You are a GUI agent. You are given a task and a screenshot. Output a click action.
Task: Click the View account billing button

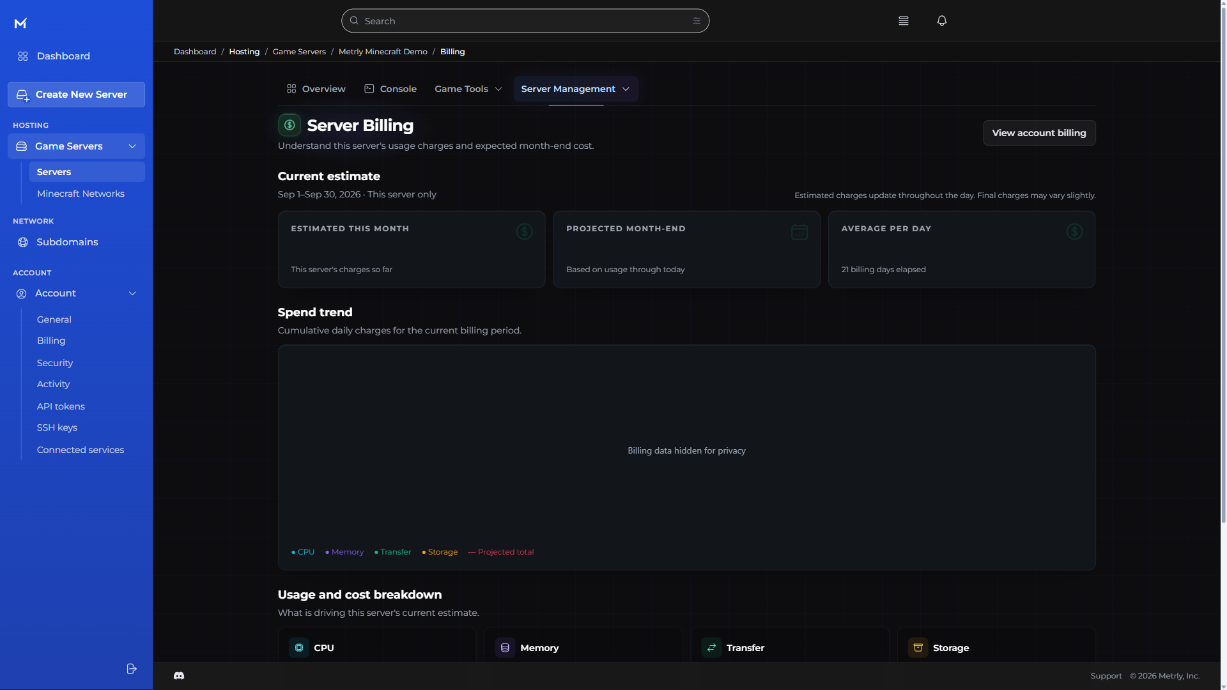click(1038, 133)
